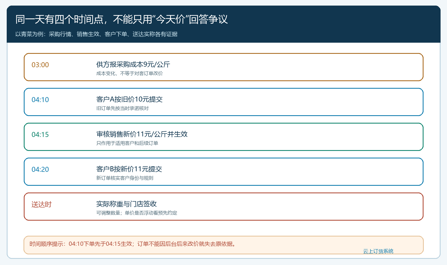The height and width of the screenshot is (265, 447).
Task: Select the text 审核销售新价11元/公斤并生效
Action: click(x=142, y=134)
